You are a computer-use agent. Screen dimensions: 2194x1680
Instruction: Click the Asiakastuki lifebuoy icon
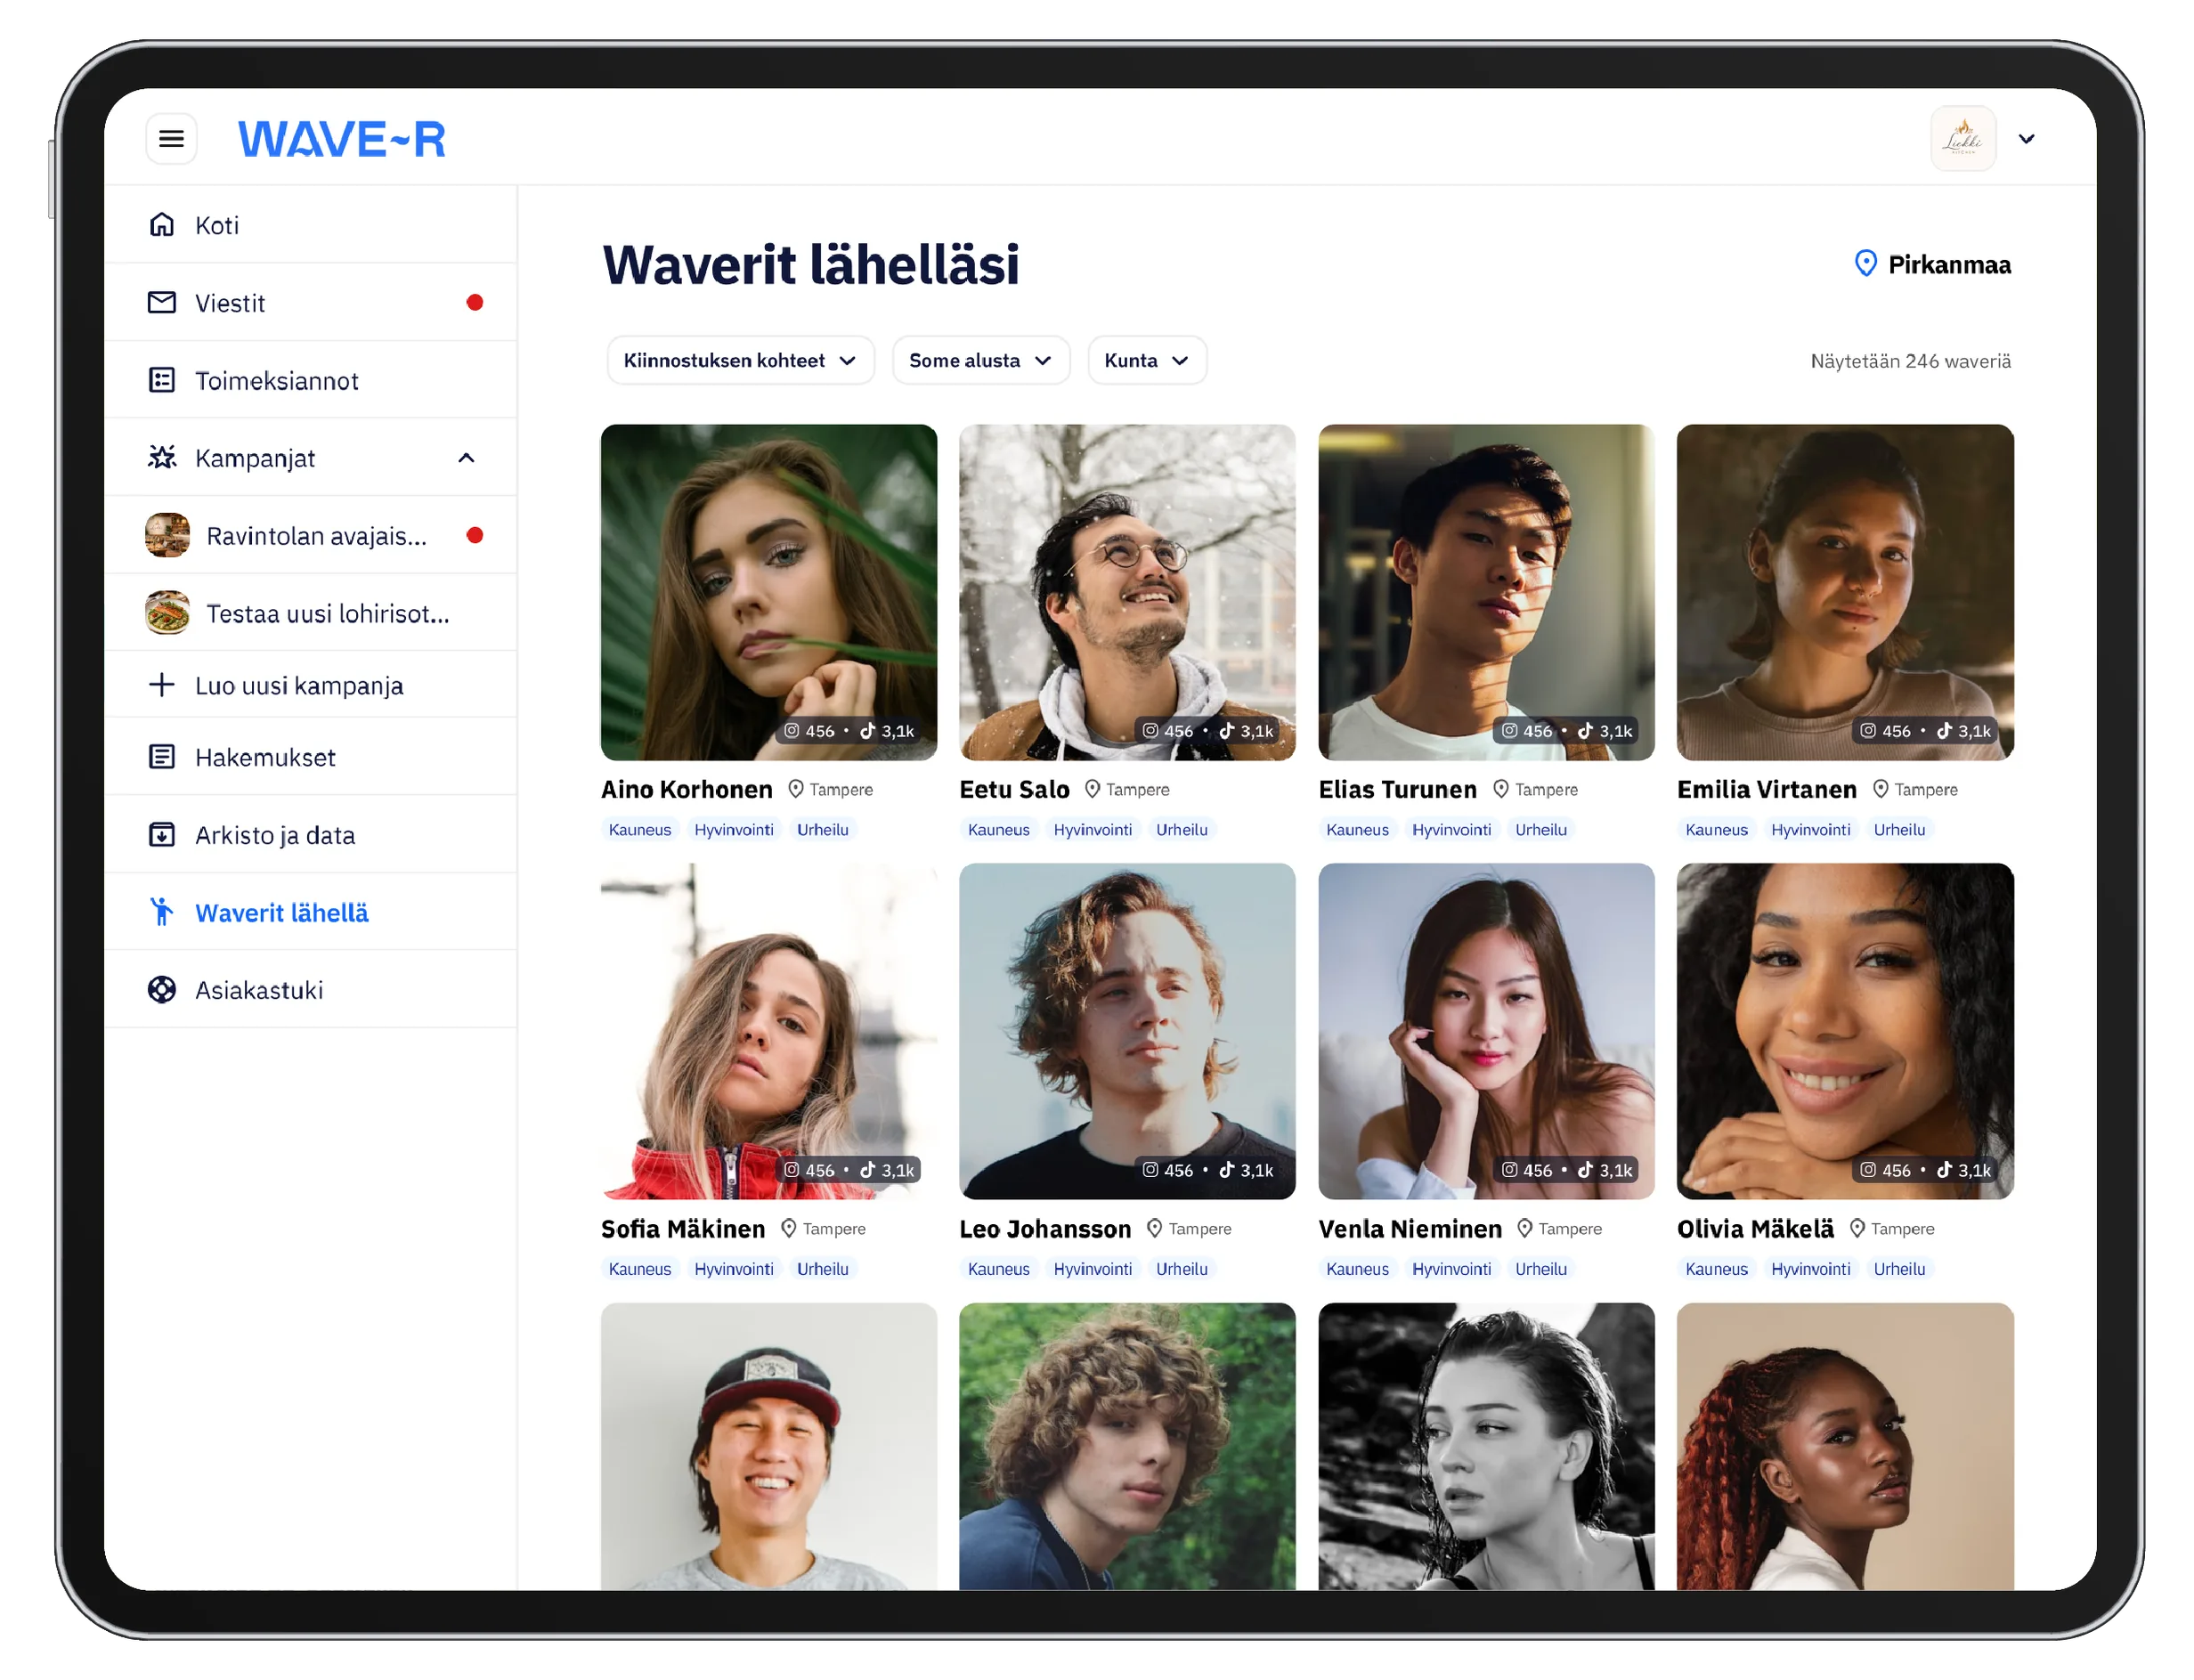tap(162, 990)
